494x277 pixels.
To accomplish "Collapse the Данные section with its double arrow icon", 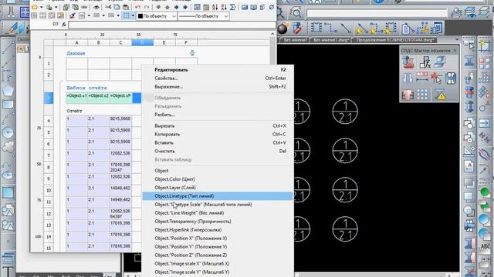I will [192, 53].
